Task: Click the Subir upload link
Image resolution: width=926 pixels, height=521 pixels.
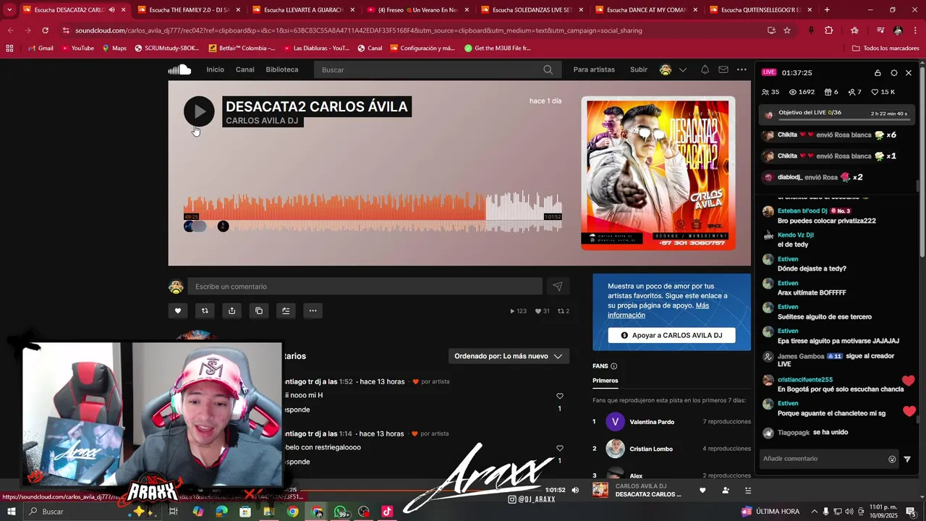Action: click(x=639, y=69)
